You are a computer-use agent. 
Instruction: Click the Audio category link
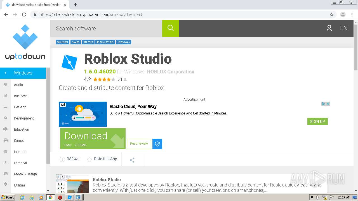coord(18,85)
